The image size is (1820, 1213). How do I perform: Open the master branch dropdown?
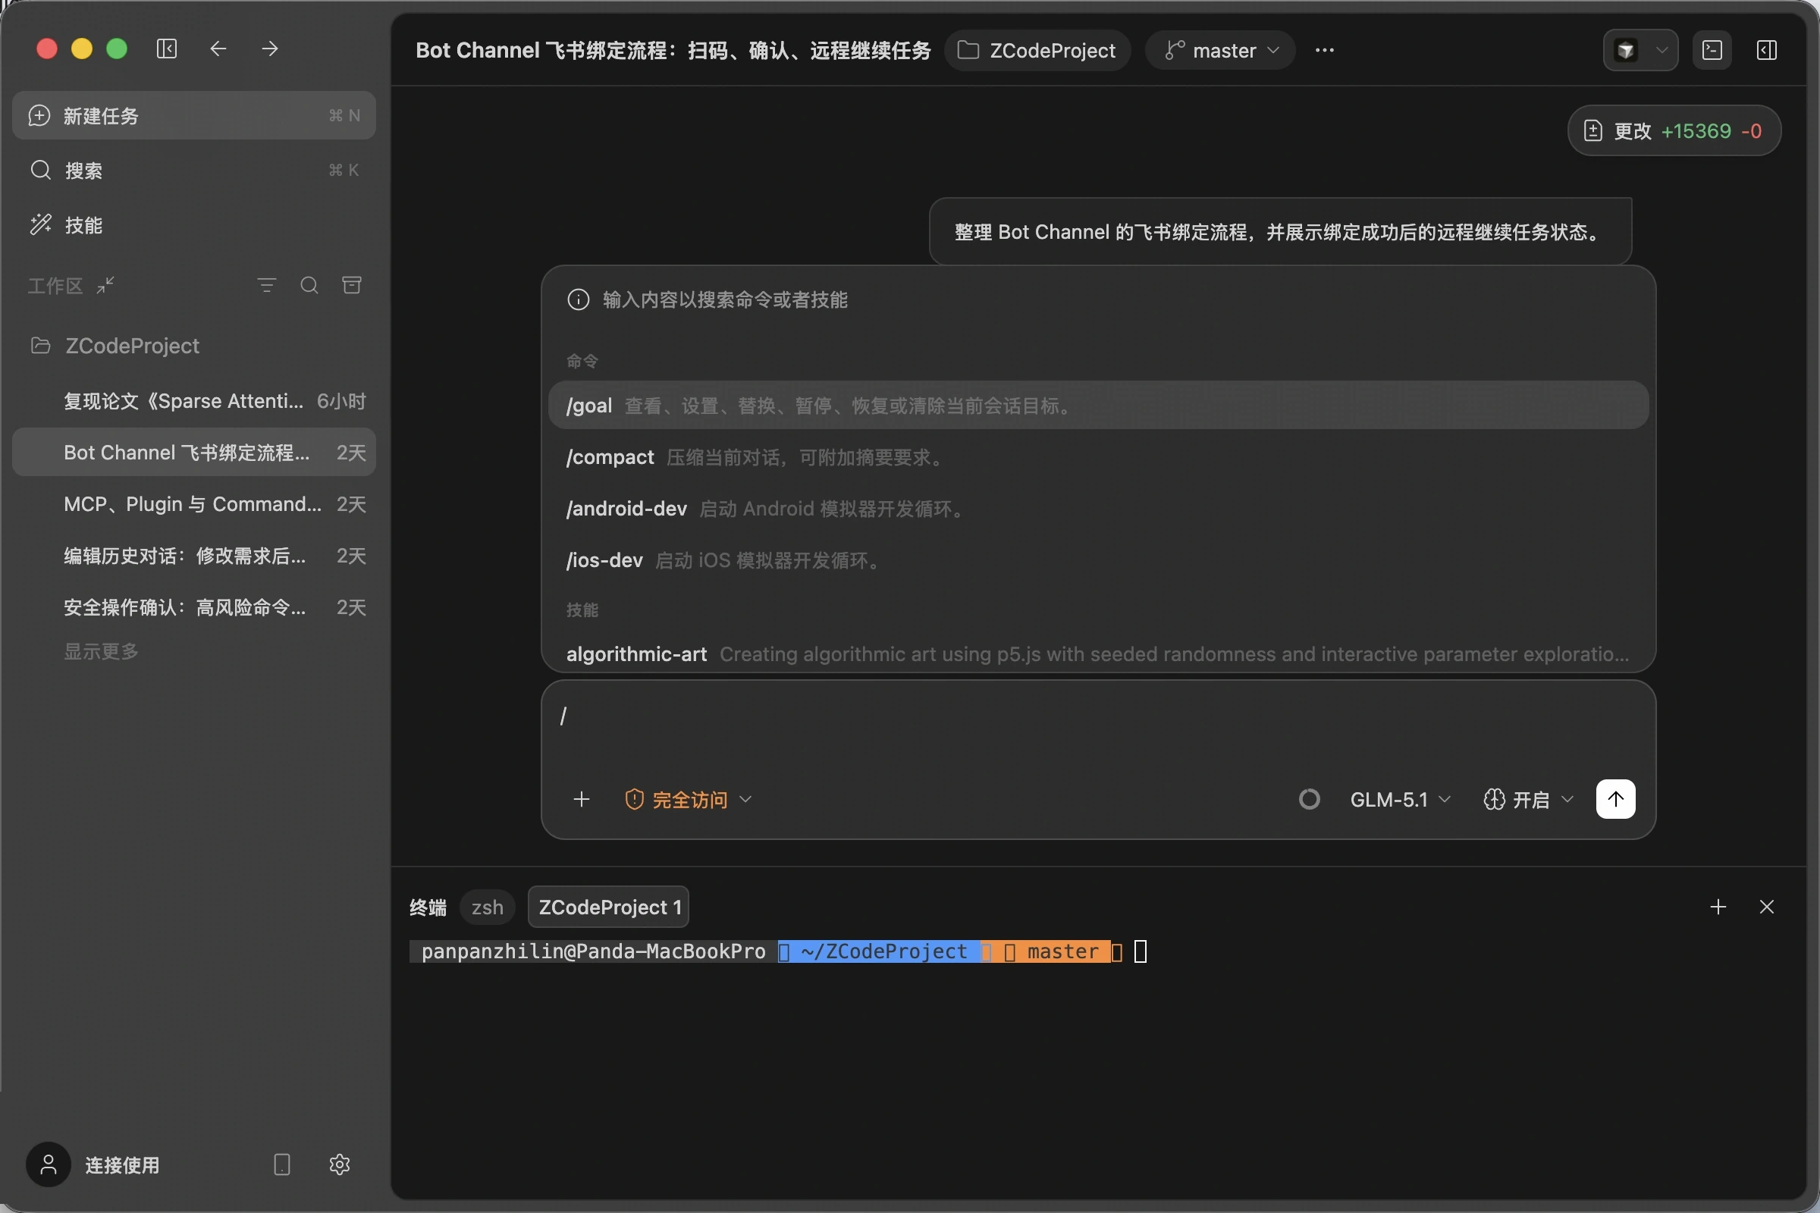(1220, 50)
